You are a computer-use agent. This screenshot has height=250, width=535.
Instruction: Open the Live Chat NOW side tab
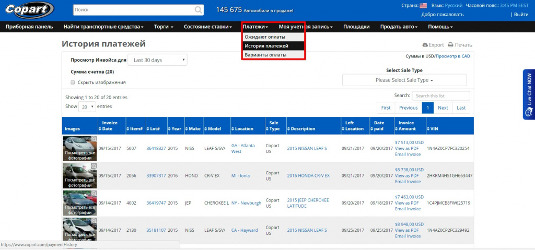pyautogui.click(x=529, y=94)
